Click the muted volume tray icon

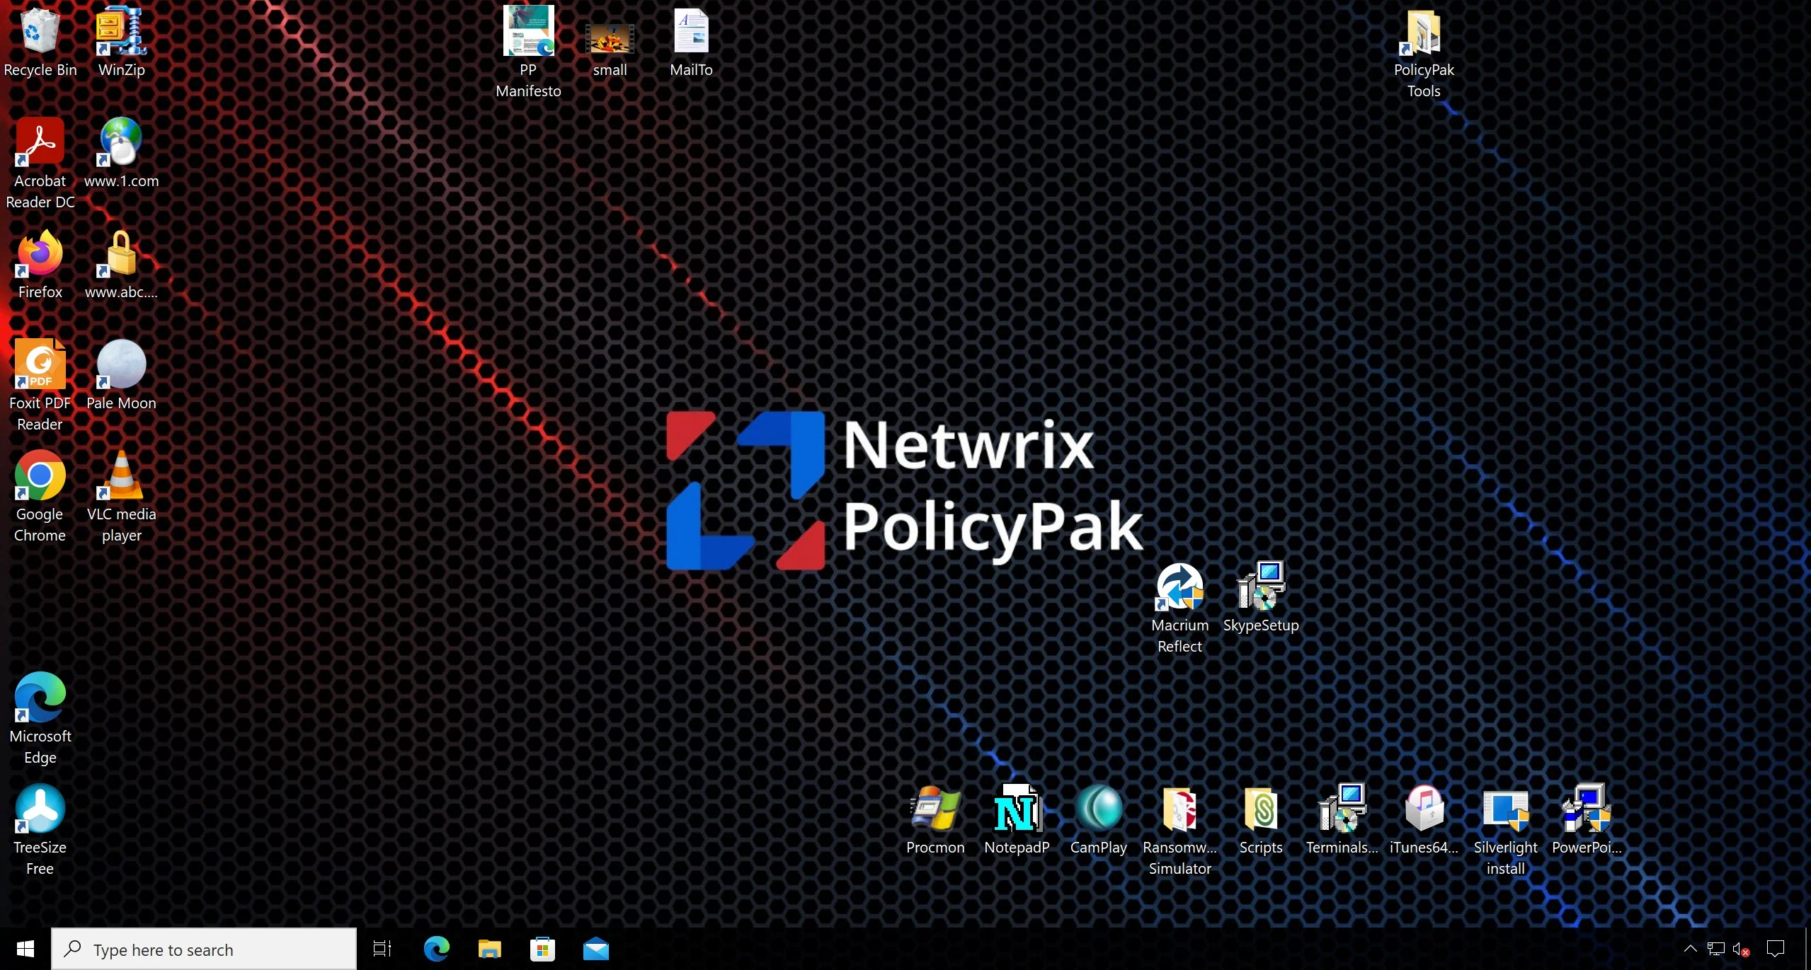pos(1742,949)
